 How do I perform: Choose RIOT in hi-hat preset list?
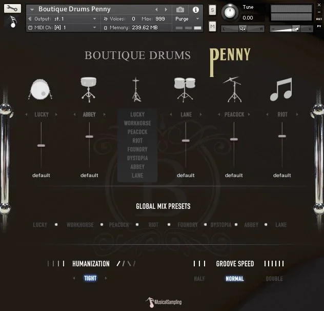(137, 141)
